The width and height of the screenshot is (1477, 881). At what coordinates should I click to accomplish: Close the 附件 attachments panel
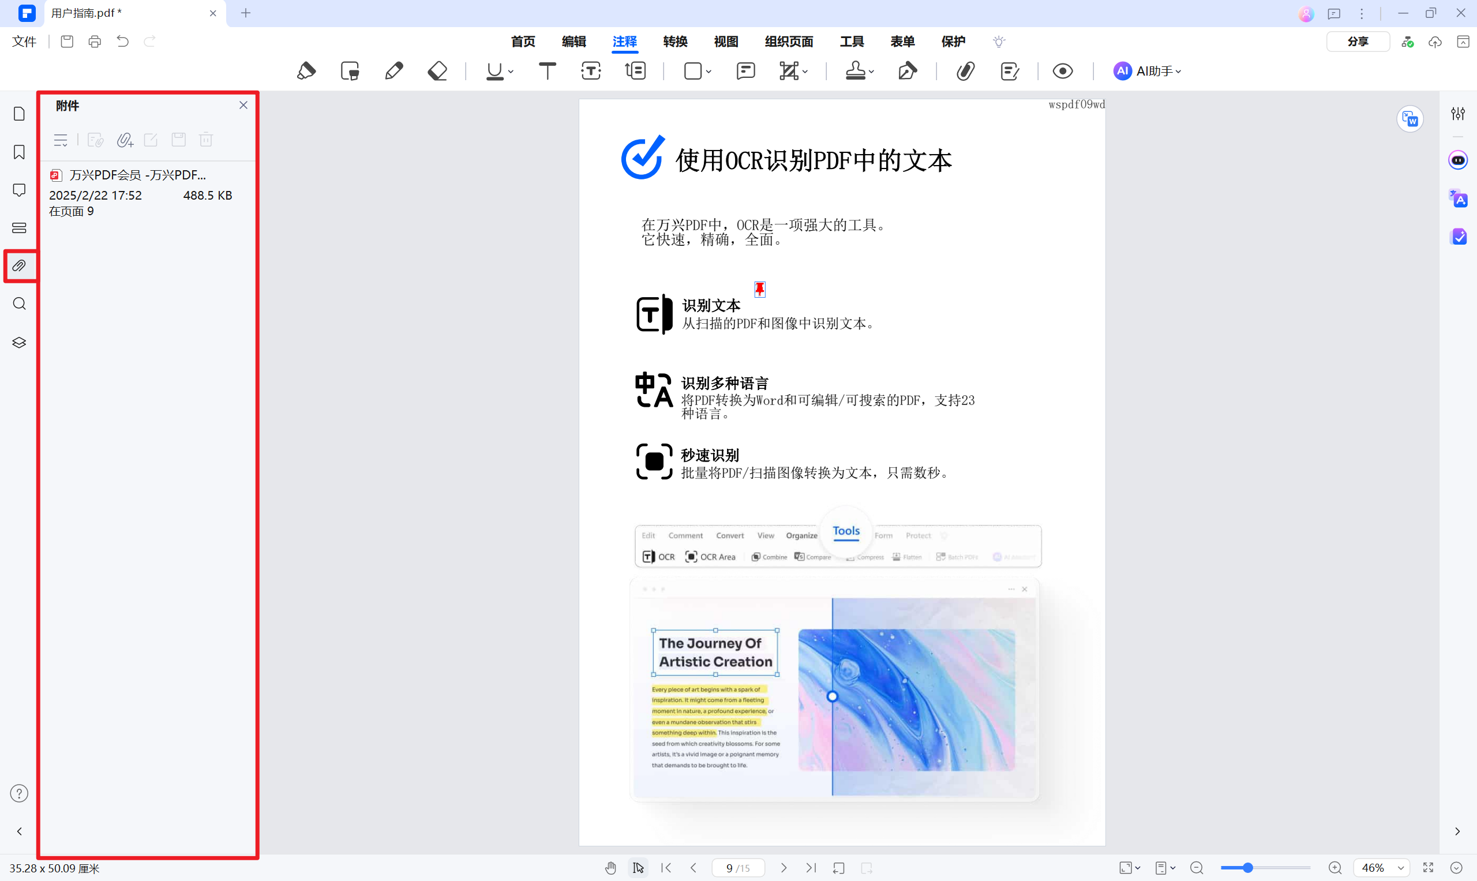pos(243,104)
